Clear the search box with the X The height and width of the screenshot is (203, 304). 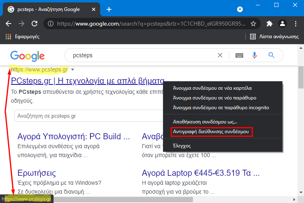(220, 55)
